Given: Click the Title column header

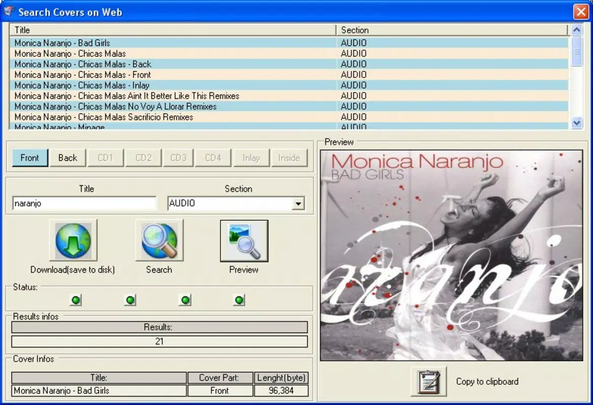Looking at the screenshot, I should 173,30.
